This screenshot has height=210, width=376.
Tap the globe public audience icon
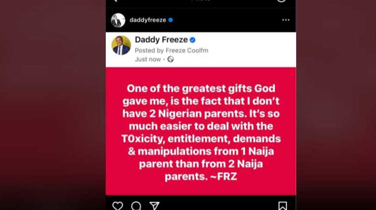[x=171, y=59]
